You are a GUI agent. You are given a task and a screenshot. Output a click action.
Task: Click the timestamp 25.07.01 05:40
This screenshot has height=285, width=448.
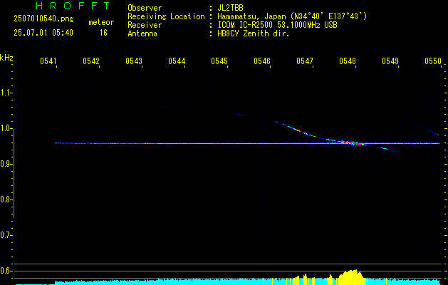43,33
